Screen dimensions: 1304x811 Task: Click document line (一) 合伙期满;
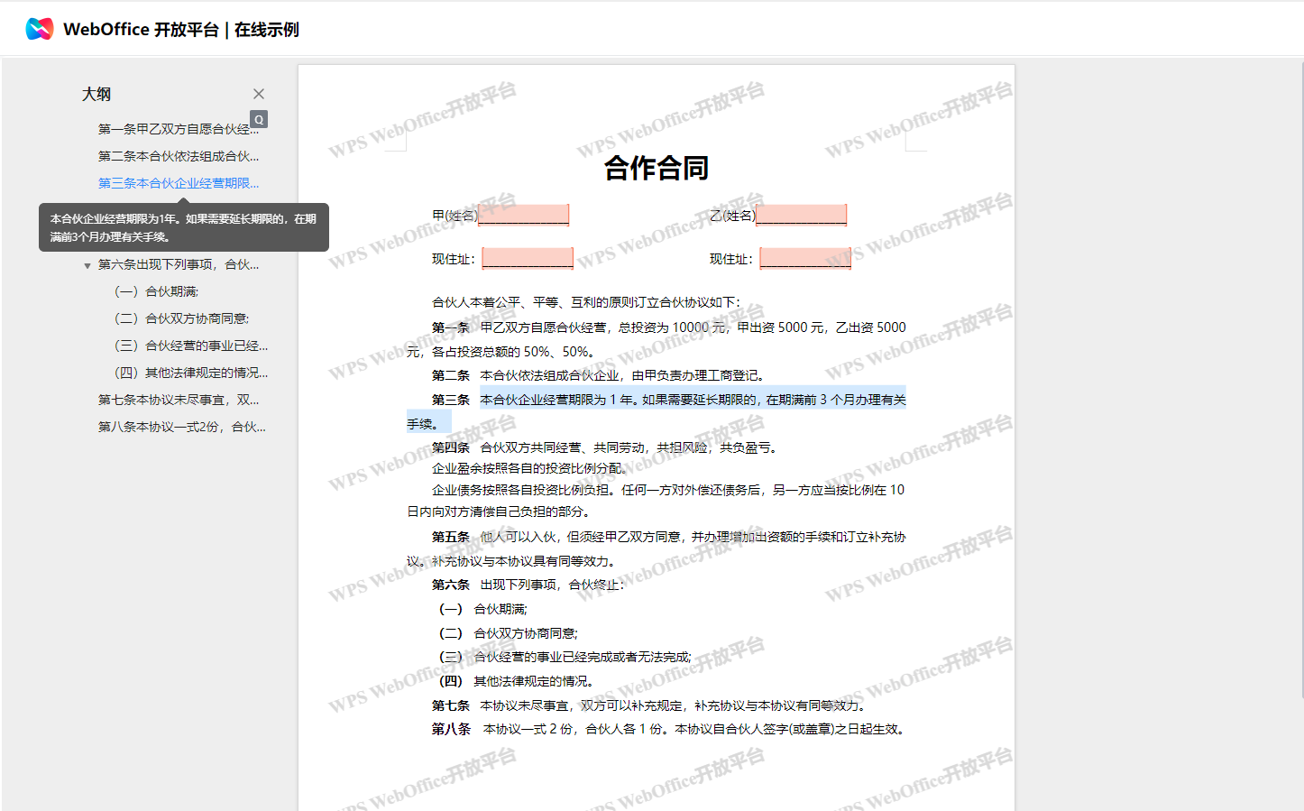tap(482, 609)
